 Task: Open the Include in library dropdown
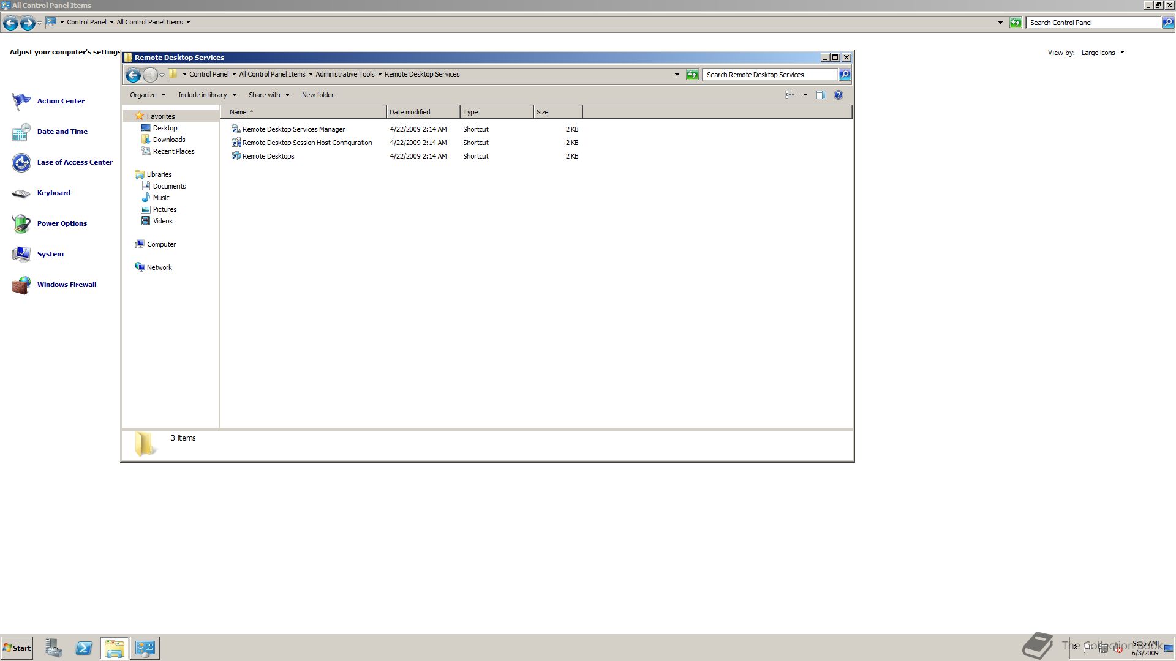click(x=207, y=95)
